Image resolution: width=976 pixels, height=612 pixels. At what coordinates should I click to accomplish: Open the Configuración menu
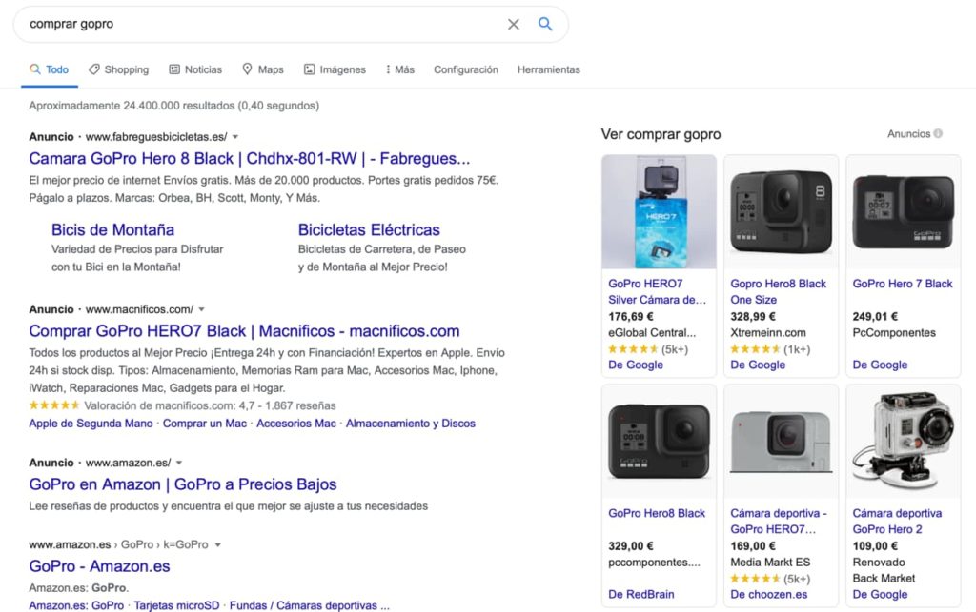466,69
